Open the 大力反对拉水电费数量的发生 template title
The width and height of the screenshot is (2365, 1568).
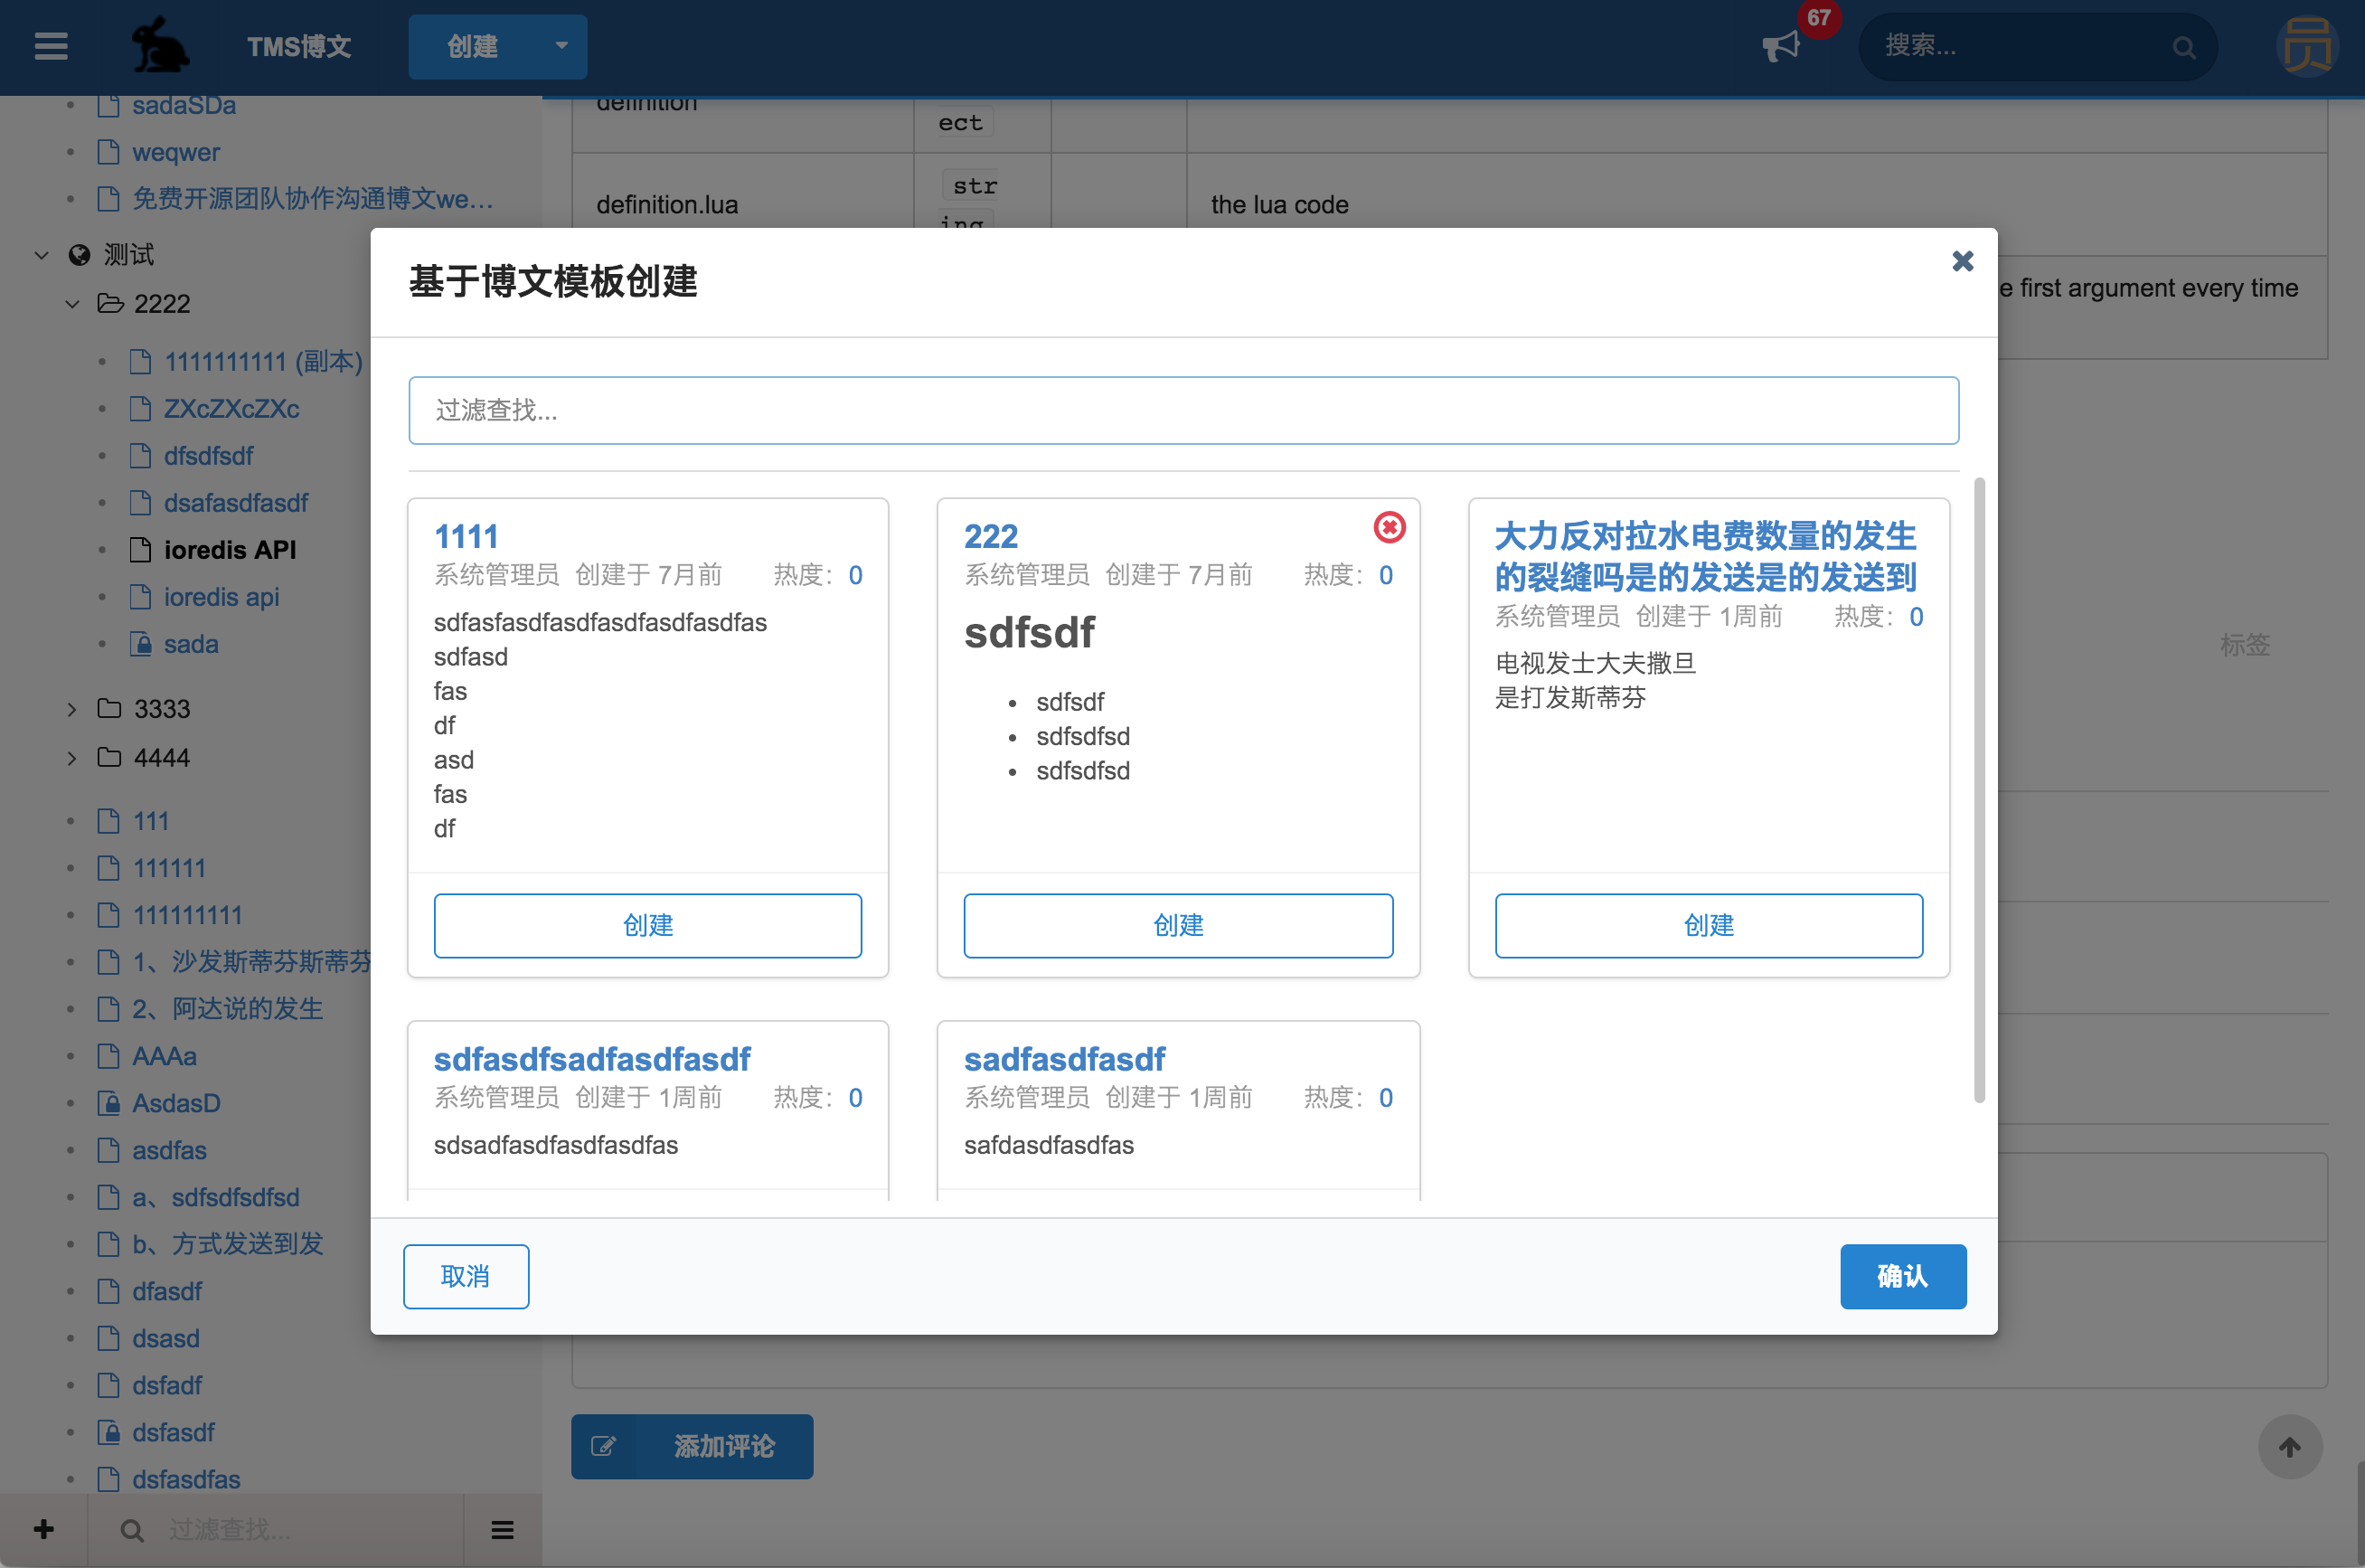1706,556
